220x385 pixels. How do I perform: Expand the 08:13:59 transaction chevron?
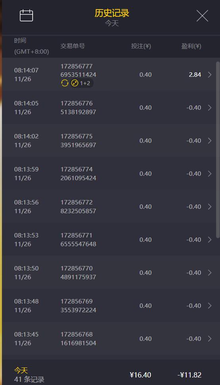(210, 173)
